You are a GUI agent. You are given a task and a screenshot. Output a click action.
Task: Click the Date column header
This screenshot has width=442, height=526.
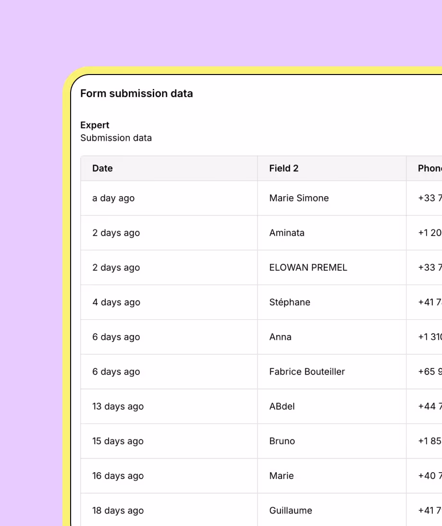(x=169, y=168)
